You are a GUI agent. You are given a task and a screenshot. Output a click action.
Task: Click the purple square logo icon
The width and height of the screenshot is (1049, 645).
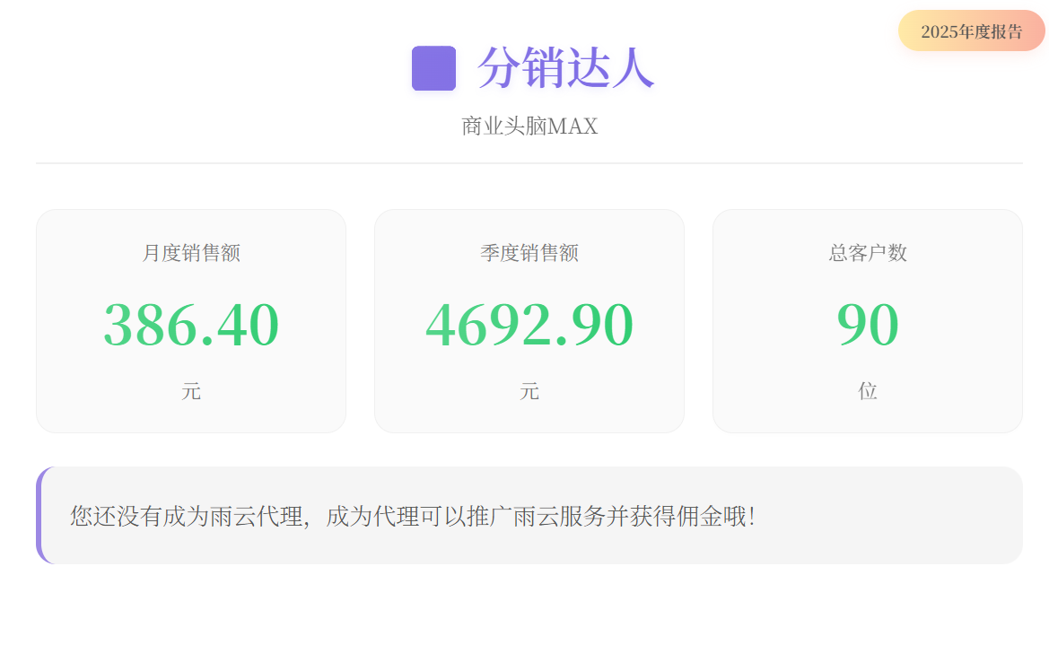pyautogui.click(x=433, y=68)
